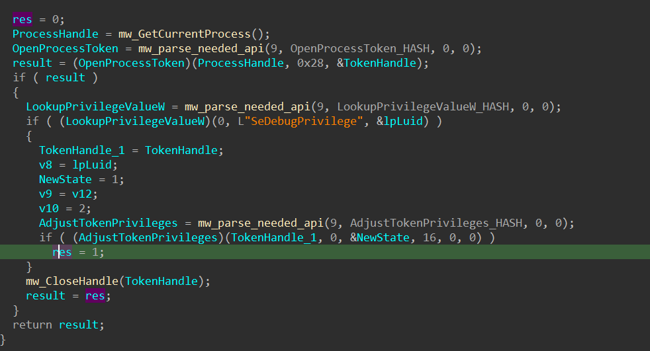Select the &lpLuid argument in LookupPrivilegeValueW call
The image size is (650, 351).
click(x=404, y=121)
